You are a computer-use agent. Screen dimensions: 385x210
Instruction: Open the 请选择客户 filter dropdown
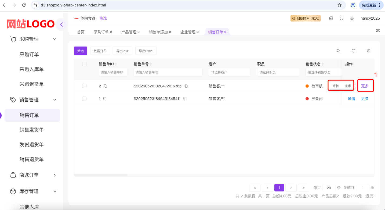click(x=230, y=72)
